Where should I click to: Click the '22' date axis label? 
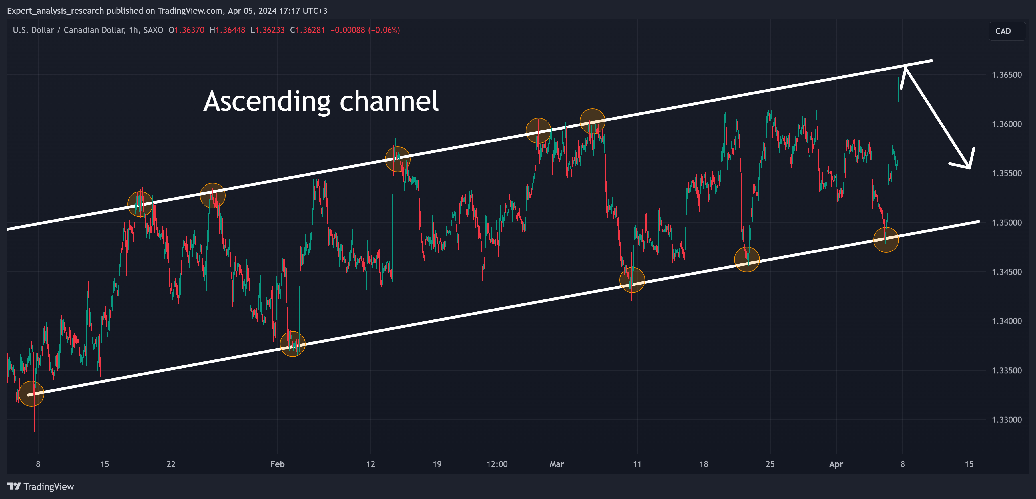171,464
